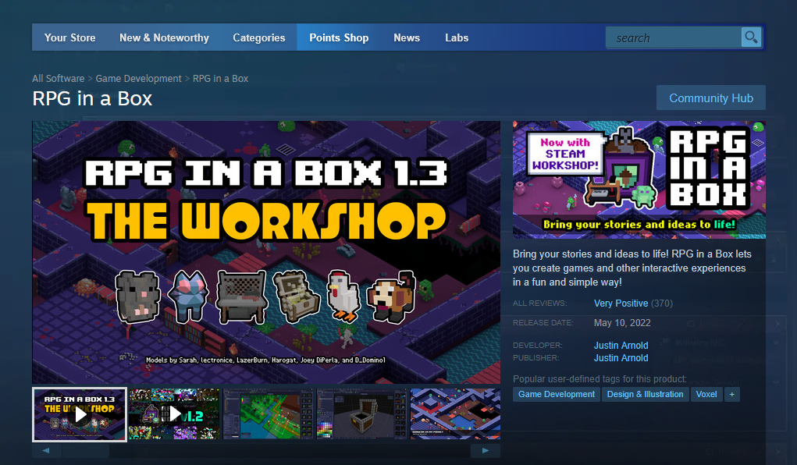Open the Labs tab
This screenshot has width=797, height=465.
[x=457, y=37]
